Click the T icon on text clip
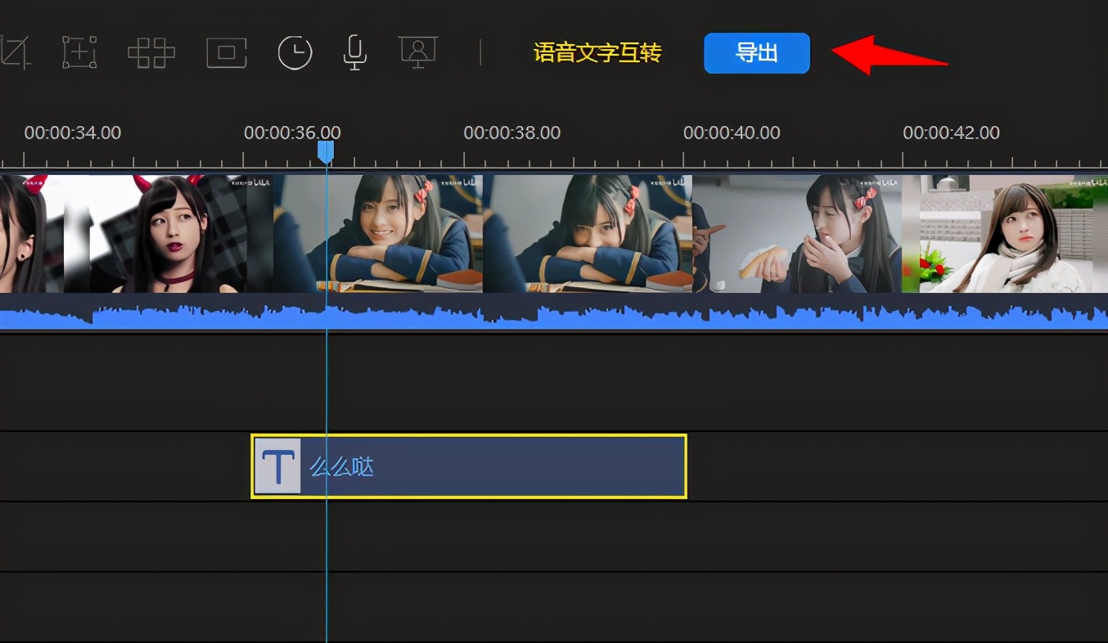 [x=277, y=466]
